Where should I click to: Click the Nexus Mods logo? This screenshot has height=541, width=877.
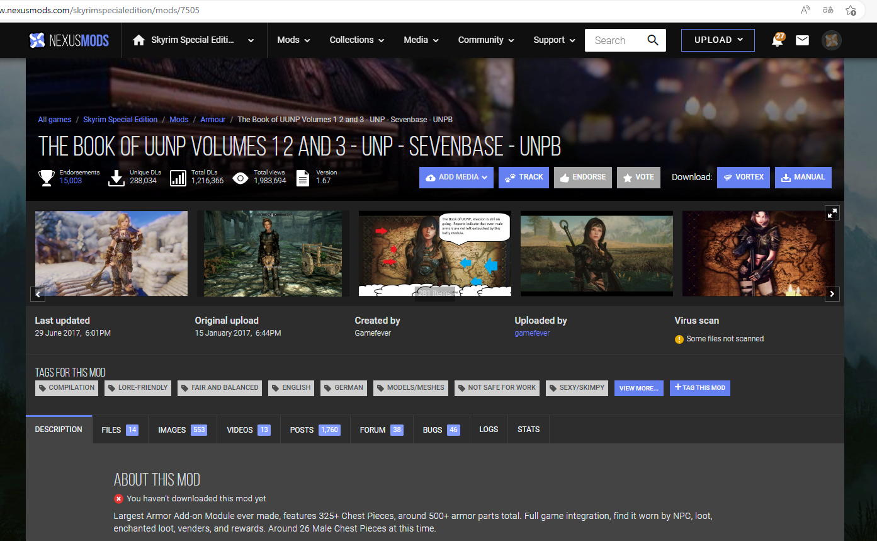[x=69, y=40]
